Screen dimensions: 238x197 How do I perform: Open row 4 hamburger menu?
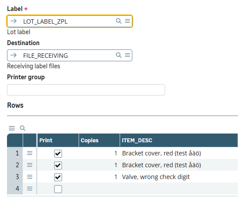30,189
